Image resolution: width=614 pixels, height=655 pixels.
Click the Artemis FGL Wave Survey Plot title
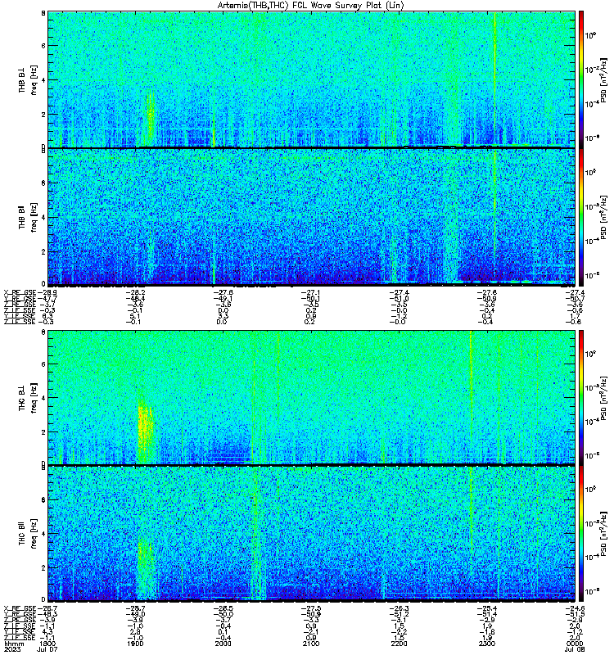(x=311, y=6)
